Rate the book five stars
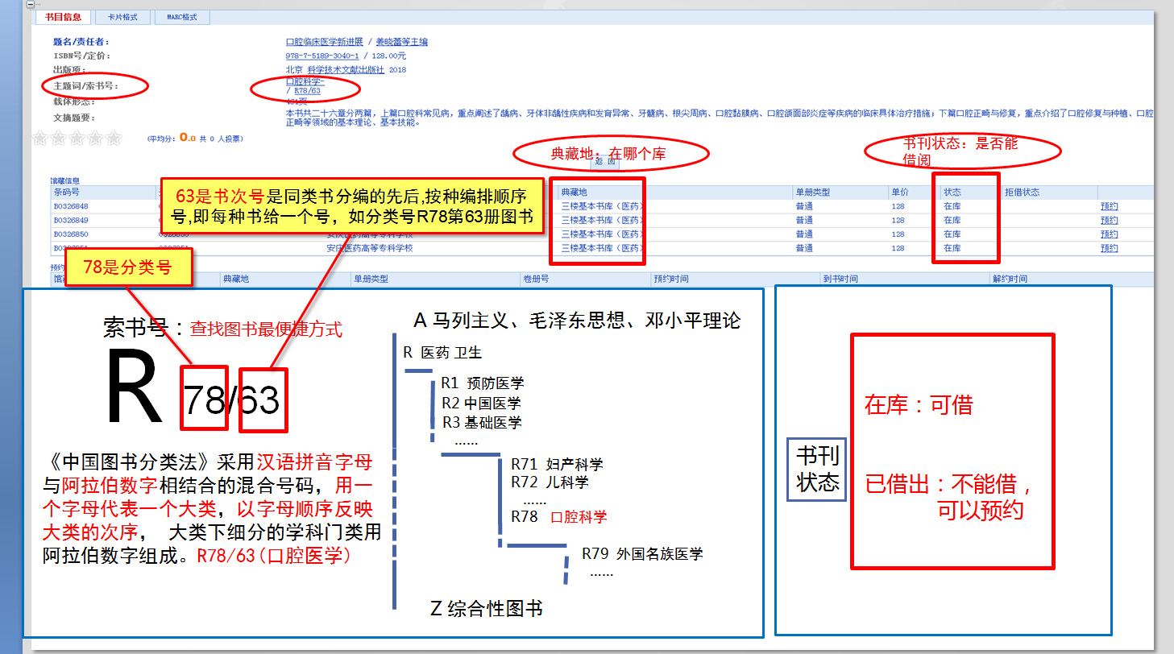The image size is (1174, 654). coord(114,139)
